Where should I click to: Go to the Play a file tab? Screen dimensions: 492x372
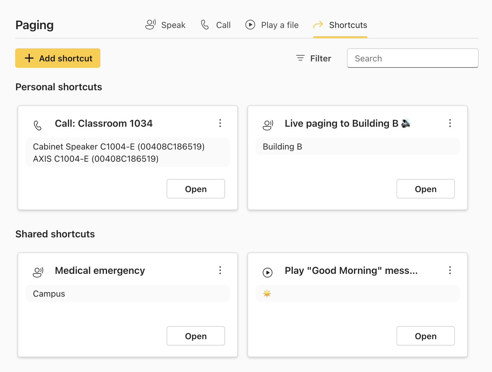pos(272,25)
